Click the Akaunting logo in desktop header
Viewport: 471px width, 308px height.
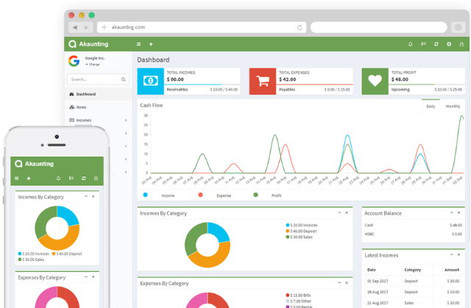(88, 44)
